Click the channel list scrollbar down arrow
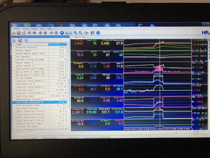 pyautogui.click(x=69, y=127)
